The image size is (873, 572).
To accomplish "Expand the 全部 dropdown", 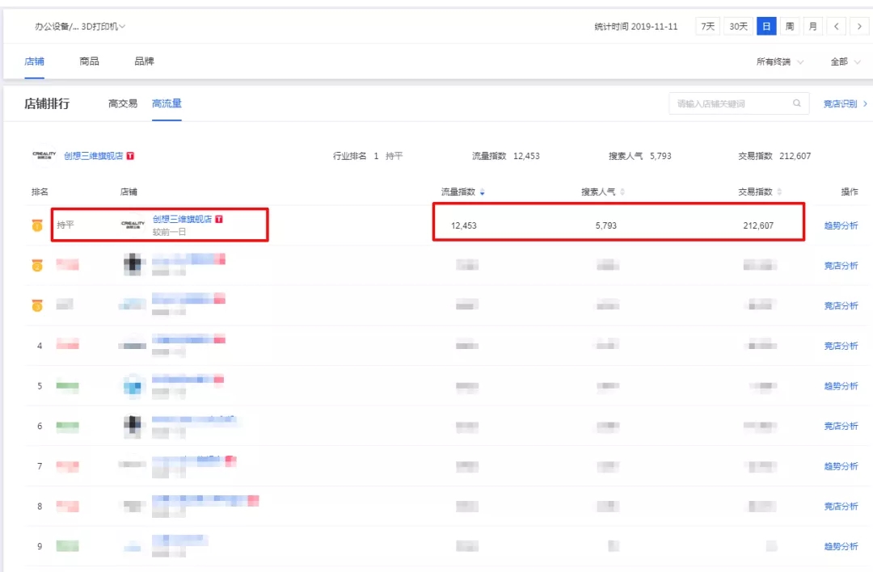I will tap(845, 61).
